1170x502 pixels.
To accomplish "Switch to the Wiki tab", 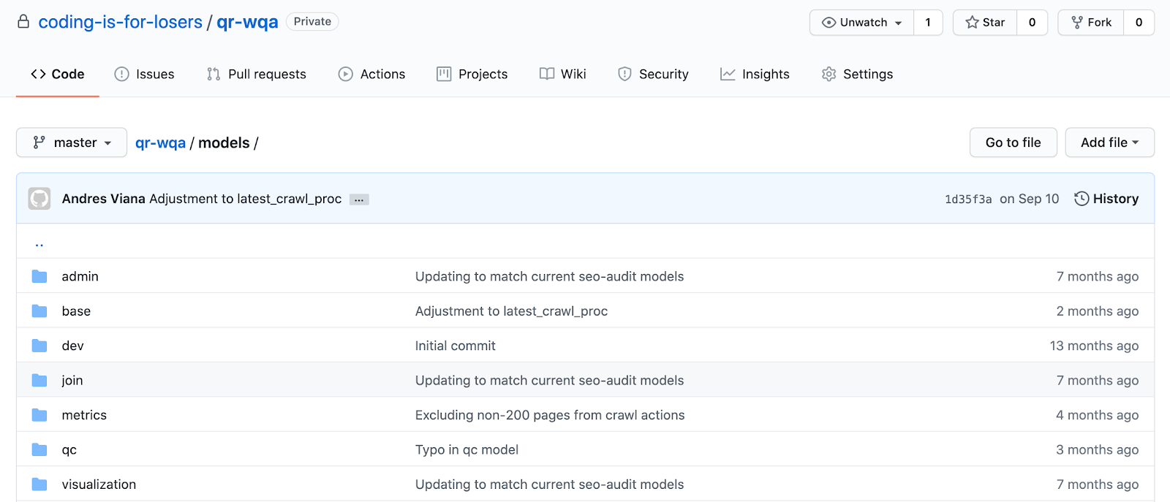I will pos(563,74).
